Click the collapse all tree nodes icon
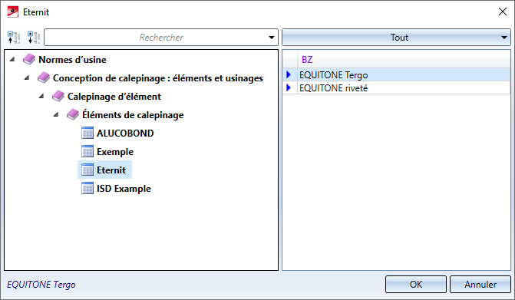The image size is (515, 300). (x=14, y=38)
